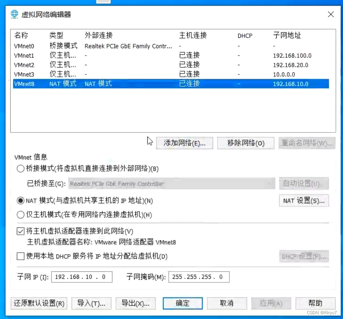Click the 主机连接 column header

193,35
